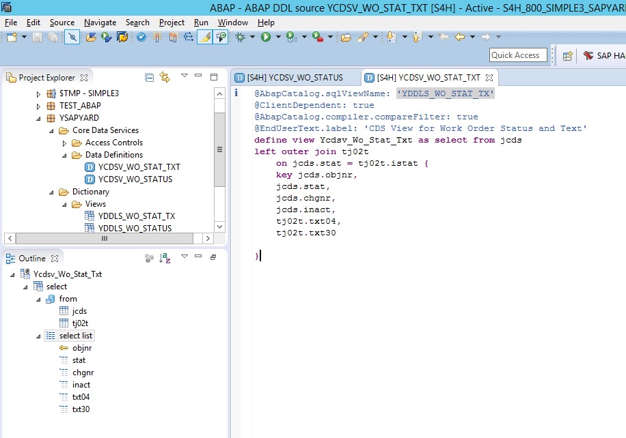This screenshot has width=626, height=438.
Task: Collapse the select list outline node
Action: tap(38, 336)
